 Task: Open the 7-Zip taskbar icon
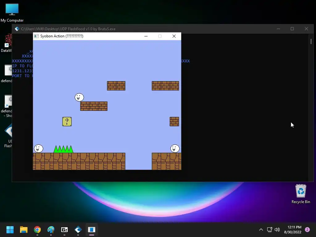[x=64, y=230]
